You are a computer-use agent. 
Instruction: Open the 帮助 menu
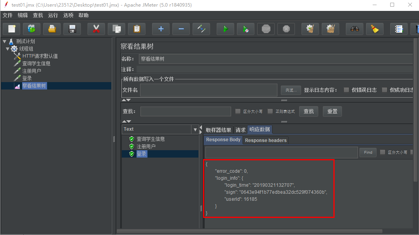(x=83, y=15)
